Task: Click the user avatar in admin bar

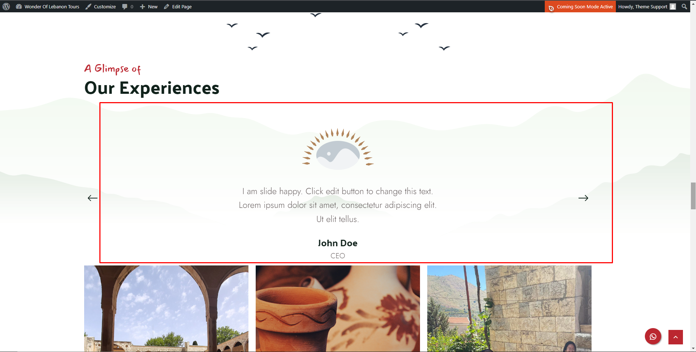Action: [x=673, y=7]
